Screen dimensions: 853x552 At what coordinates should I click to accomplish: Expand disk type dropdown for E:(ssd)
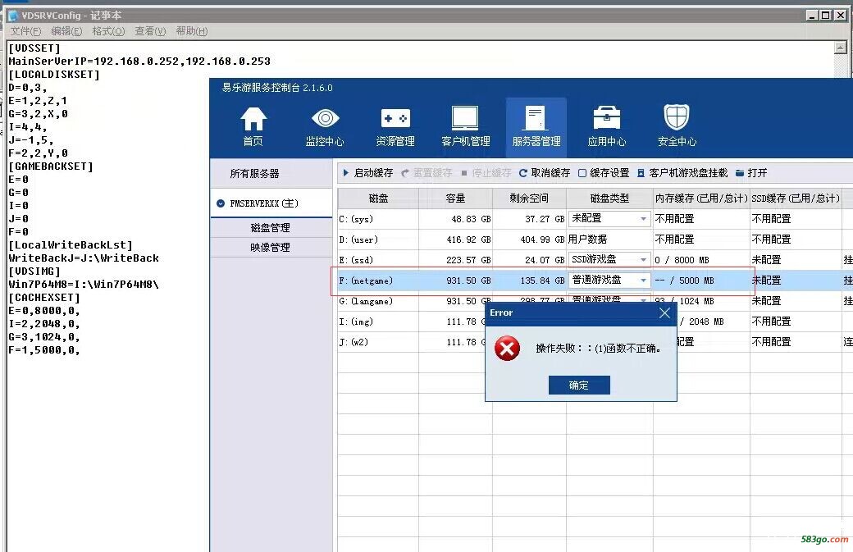pyautogui.click(x=643, y=260)
